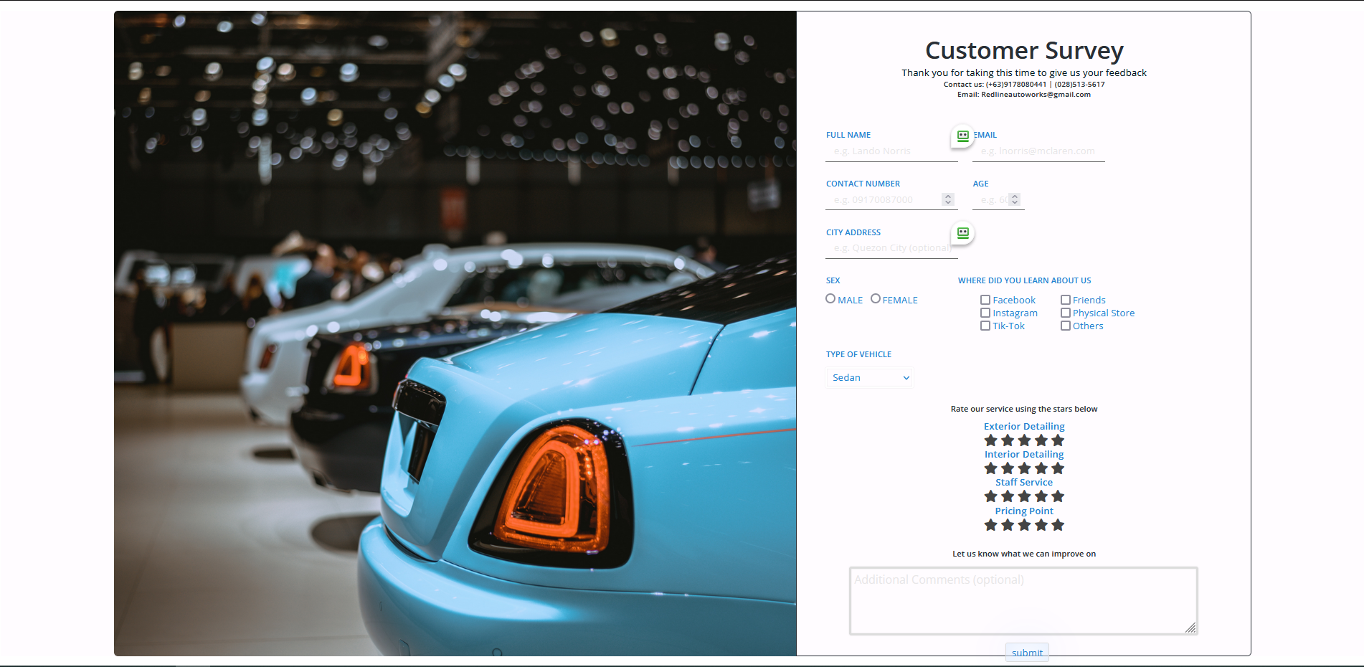This screenshot has height=667, width=1364.
Task: Rate Staff Service three stars
Action: tap(1024, 496)
